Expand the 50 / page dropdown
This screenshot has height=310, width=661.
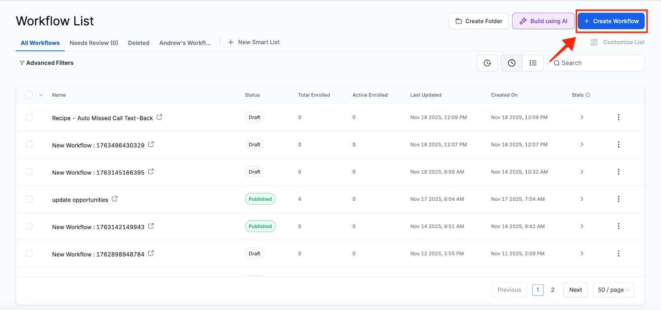click(x=613, y=290)
